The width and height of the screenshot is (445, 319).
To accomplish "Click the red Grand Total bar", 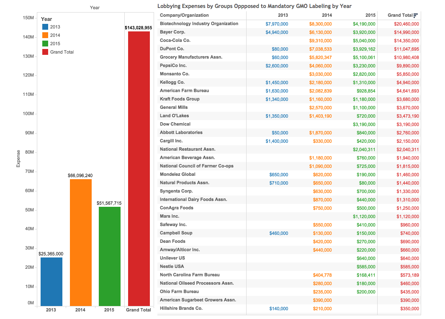I will pyautogui.click(x=139, y=169).
